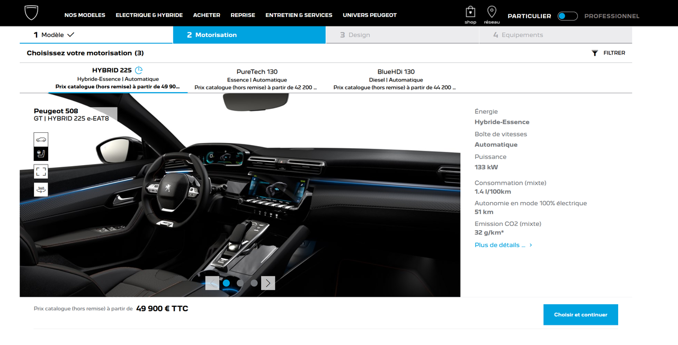Select second carousel dot

(x=240, y=283)
